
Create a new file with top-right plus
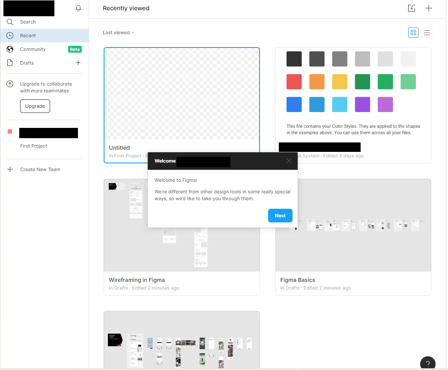[429, 8]
